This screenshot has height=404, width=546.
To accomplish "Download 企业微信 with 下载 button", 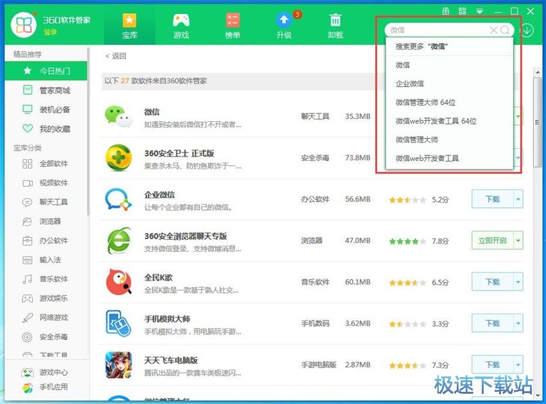I will 493,199.
